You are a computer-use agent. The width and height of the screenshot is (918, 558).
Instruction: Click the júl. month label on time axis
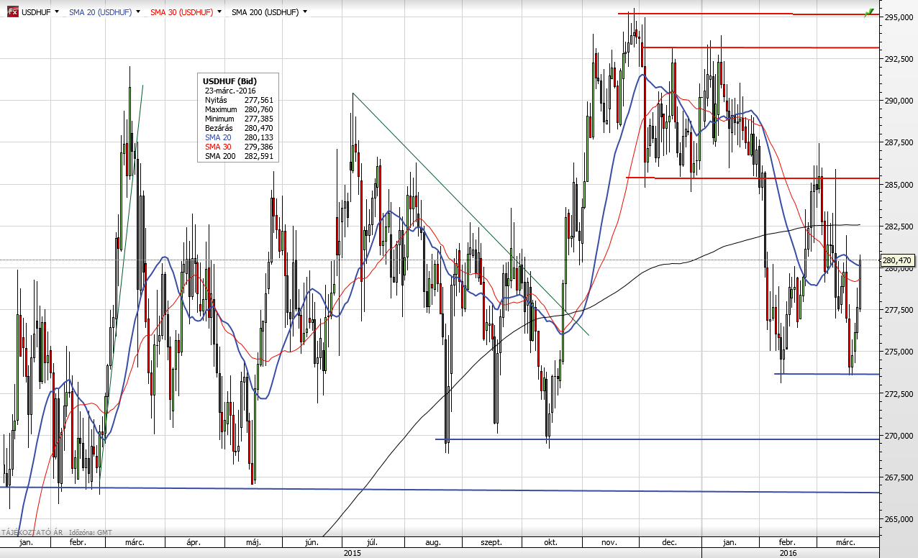tap(372, 542)
